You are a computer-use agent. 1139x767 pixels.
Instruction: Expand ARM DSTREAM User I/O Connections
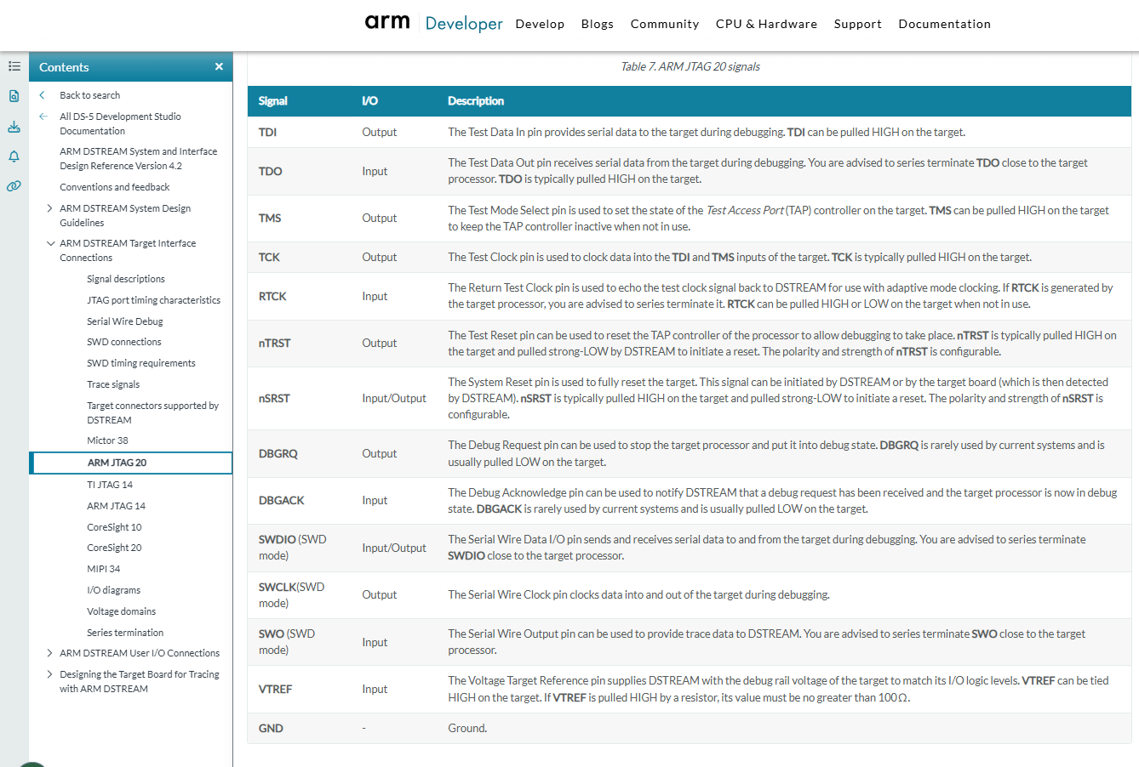coord(49,653)
